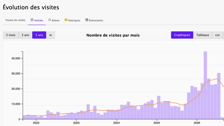Switch to the Rubriques tab
Screen dimensions: 224x126
pos(74,20)
